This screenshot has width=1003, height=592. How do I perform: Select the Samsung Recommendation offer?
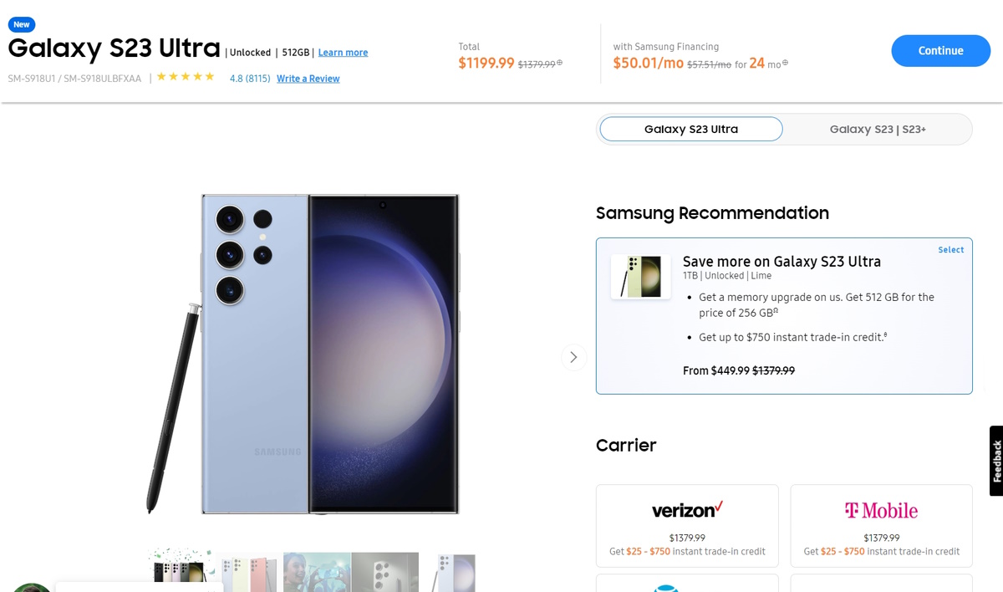(x=950, y=250)
